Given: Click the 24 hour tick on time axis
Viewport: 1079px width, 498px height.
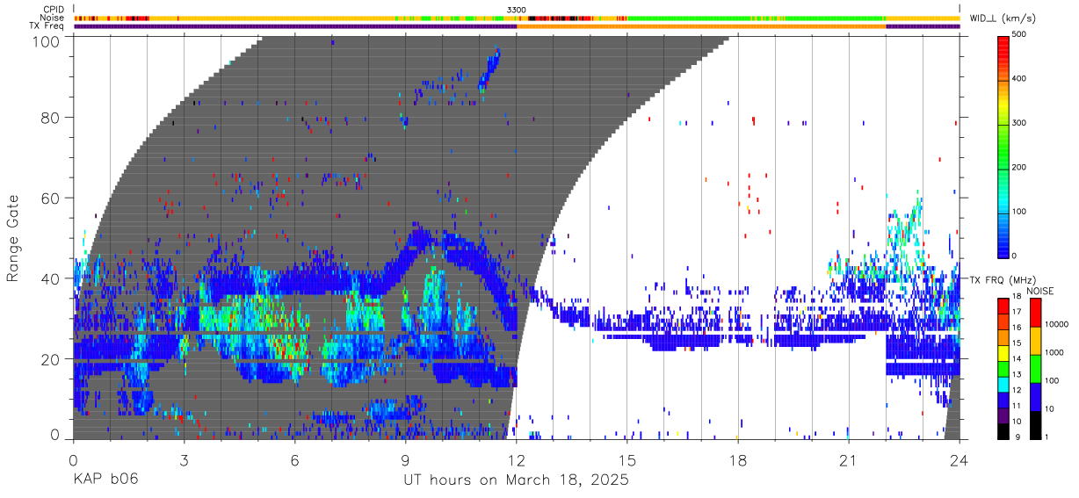Looking at the screenshot, I should (960, 460).
